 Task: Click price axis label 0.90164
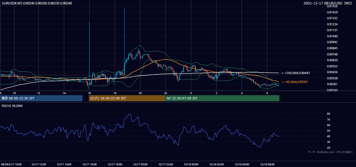coord(332,90)
